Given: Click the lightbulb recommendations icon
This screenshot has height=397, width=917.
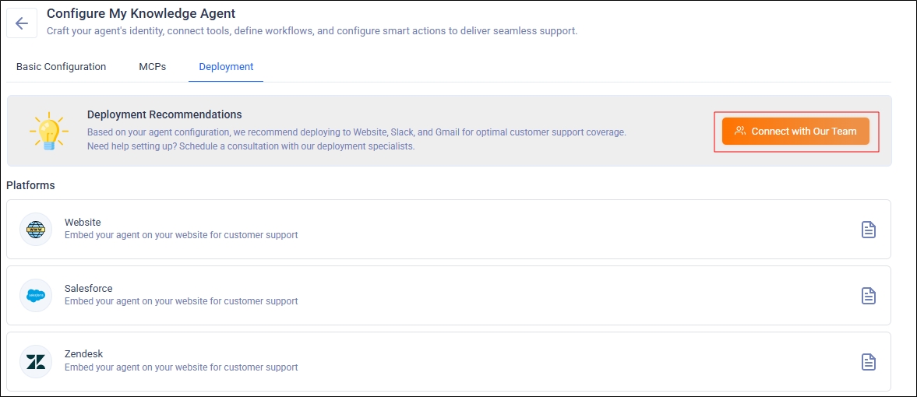Looking at the screenshot, I should [49, 131].
